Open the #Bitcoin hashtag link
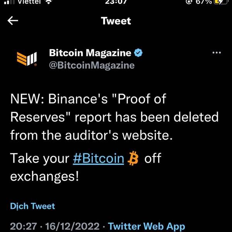Viewport: 232px width, 232px height. pyautogui.click(x=98, y=158)
